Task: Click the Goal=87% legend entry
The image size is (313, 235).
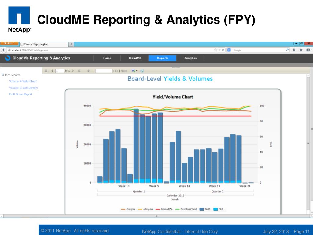Action: pos(164,209)
